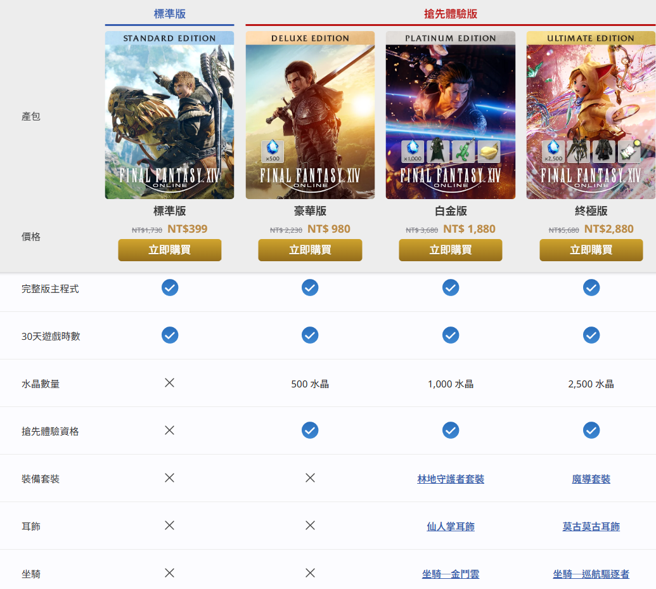View the 仙人掌耳飾 link
The width and height of the screenshot is (656, 589).
pyautogui.click(x=451, y=527)
